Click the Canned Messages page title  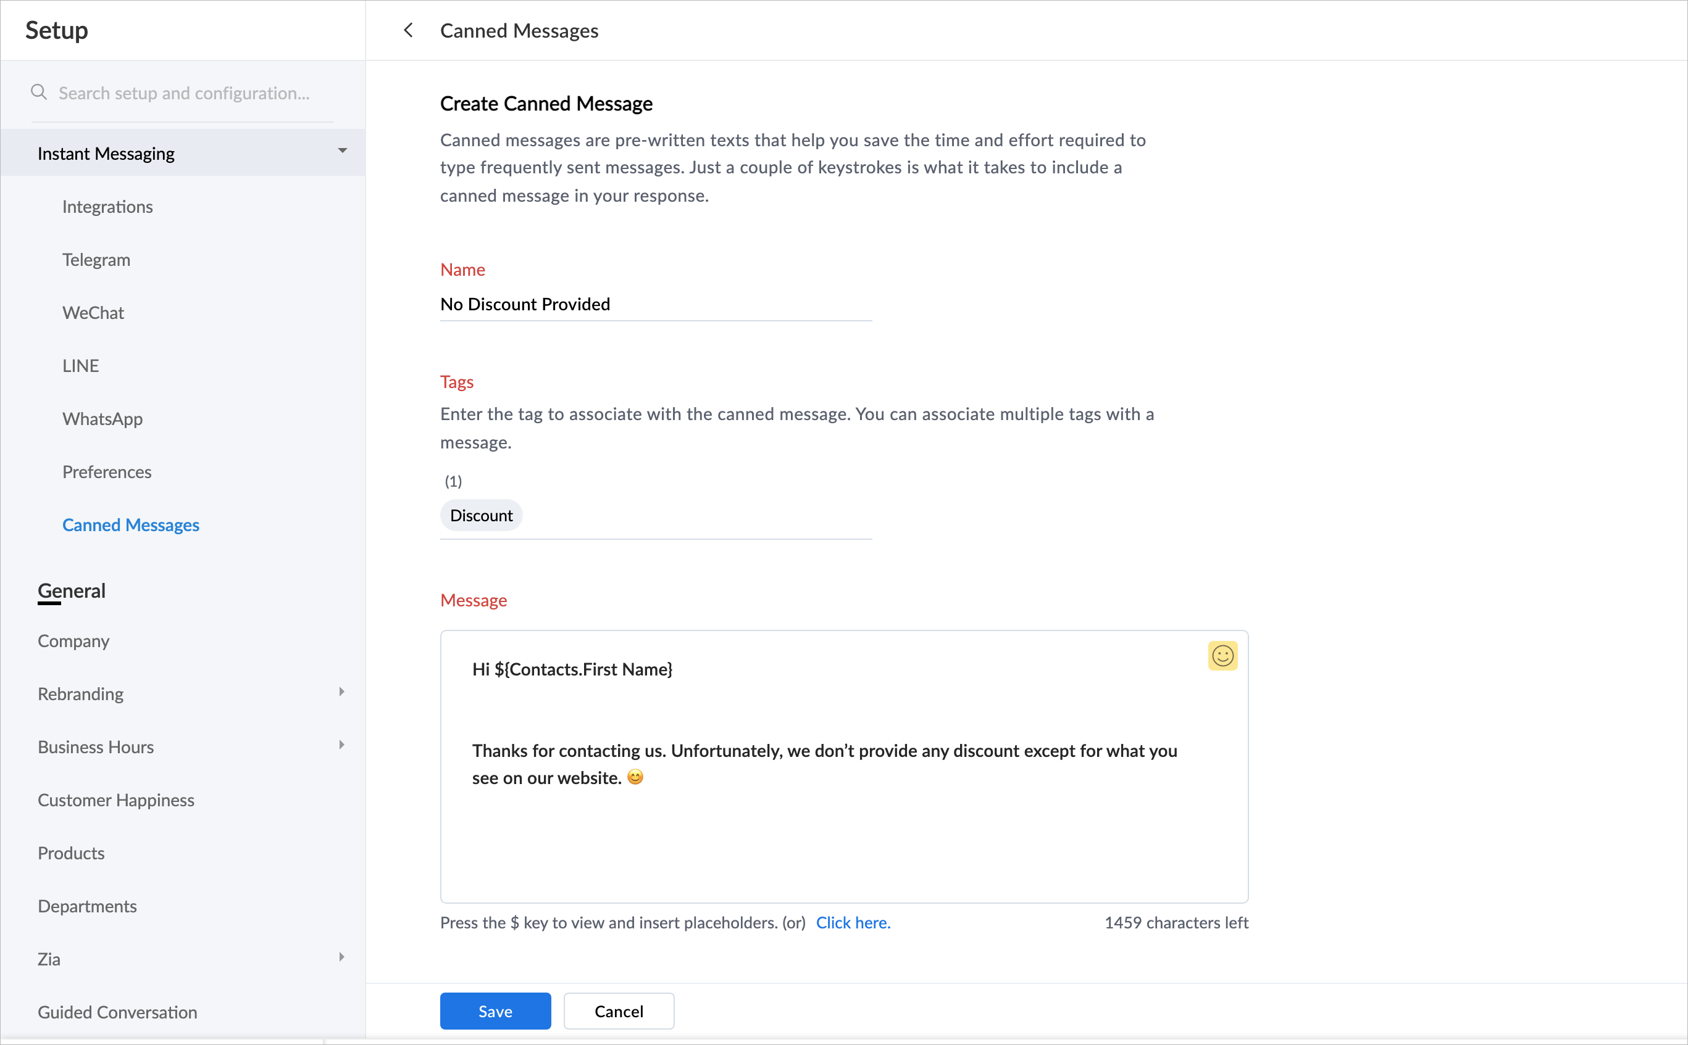(x=519, y=30)
